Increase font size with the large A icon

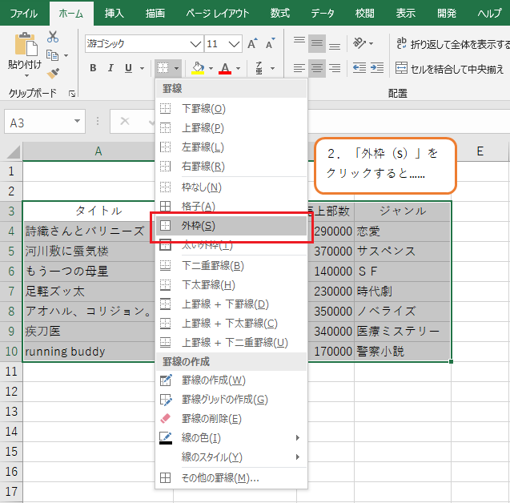point(252,43)
